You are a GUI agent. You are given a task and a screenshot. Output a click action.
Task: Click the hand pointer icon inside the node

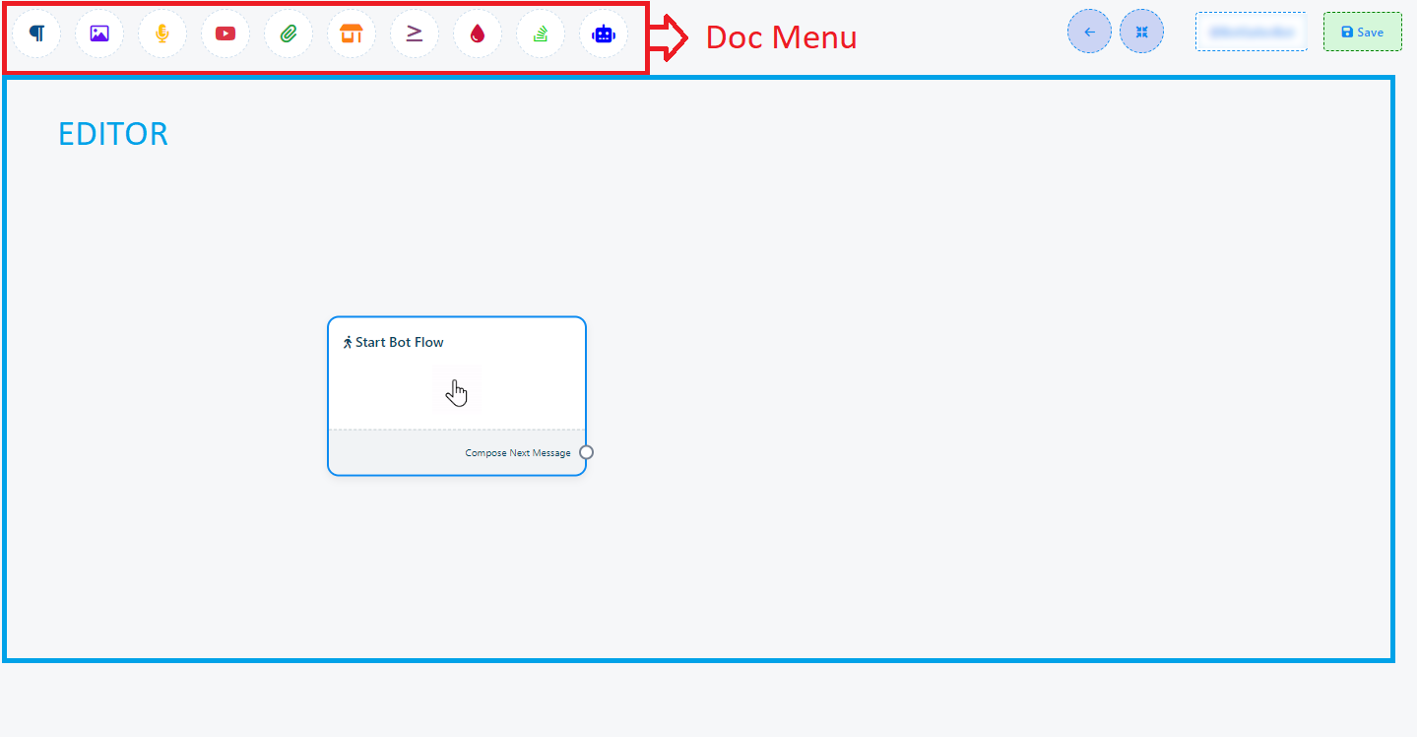click(456, 392)
